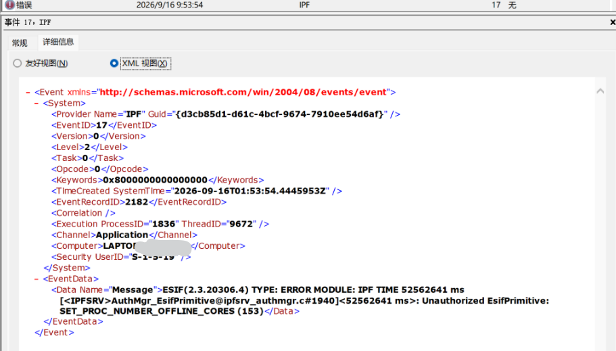Collapse the System XML node
This screenshot has width=616, height=351.
37,103
